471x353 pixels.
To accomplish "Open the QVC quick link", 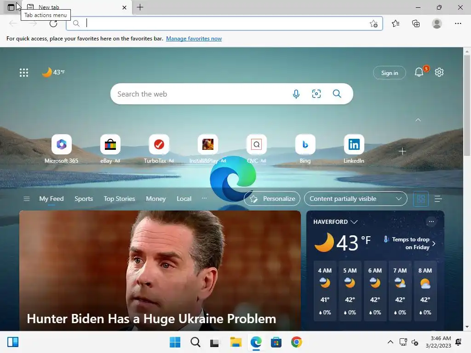I will coord(256,149).
